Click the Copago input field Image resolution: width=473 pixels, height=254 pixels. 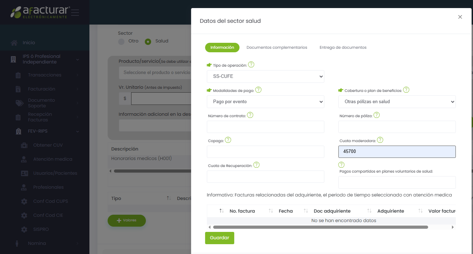(266, 152)
